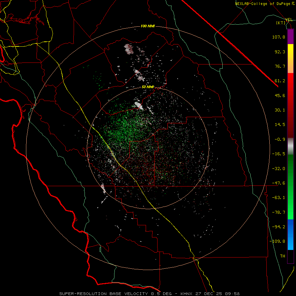Click the blue segment of color bar

pos(290,234)
